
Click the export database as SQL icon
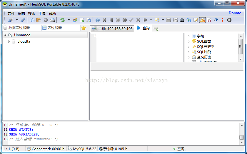coord(89,20)
